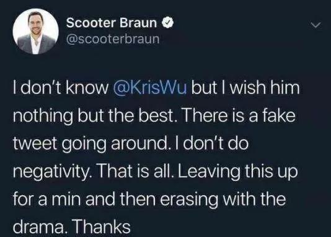This screenshot has height=237, width=331.
Task: Click the words 'and then' in the tweet
Action: pyautogui.click(x=120, y=199)
